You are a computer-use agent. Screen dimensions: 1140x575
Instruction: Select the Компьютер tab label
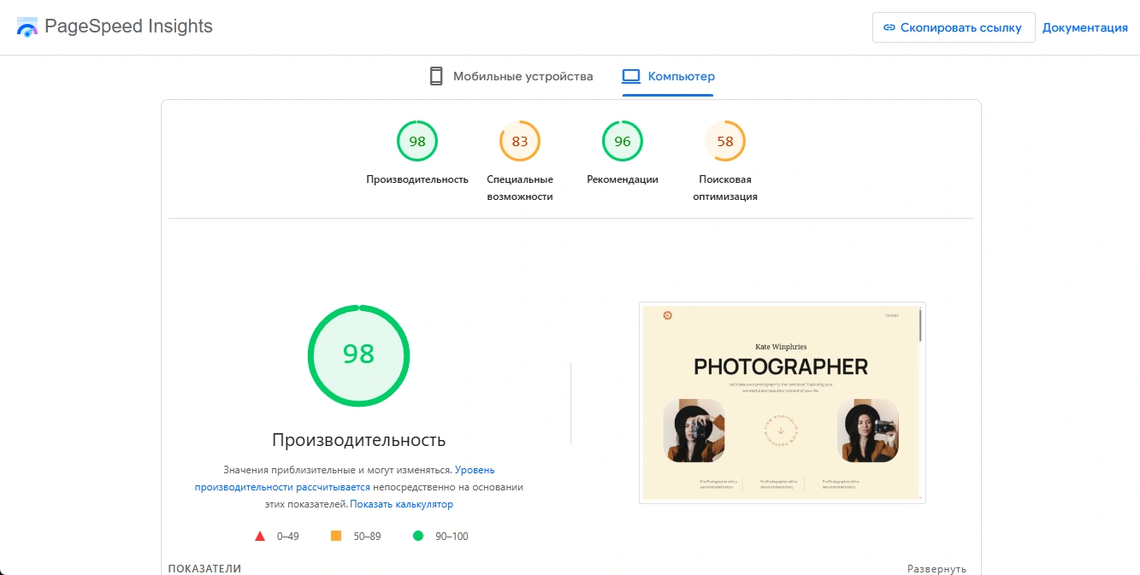coord(681,76)
